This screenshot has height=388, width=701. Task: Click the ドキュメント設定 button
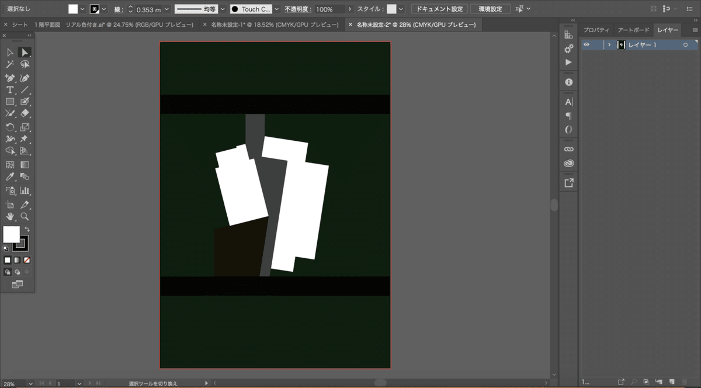(439, 9)
